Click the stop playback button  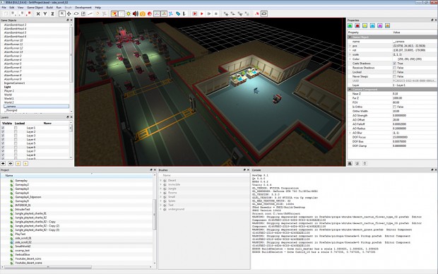coord(216,13)
